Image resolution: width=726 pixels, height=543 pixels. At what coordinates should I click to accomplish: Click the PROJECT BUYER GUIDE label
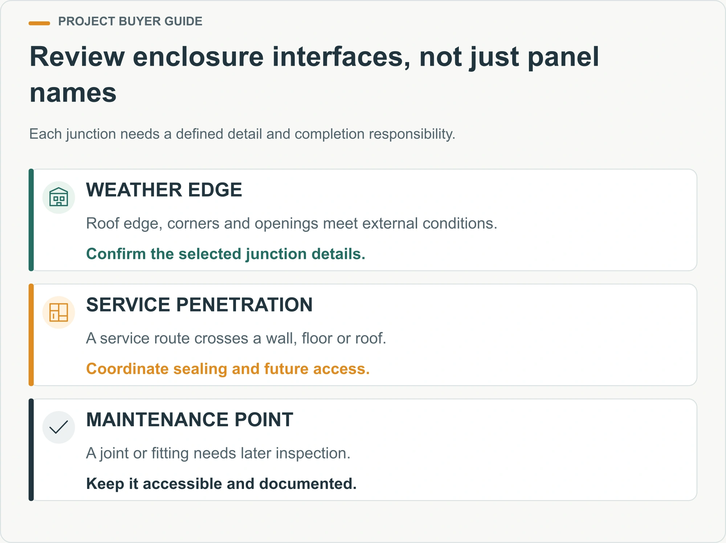(x=130, y=21)
